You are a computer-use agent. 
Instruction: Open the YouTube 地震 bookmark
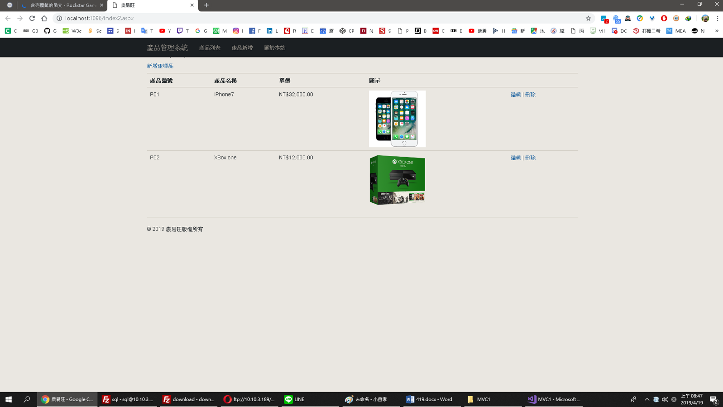tap(477, 31)
